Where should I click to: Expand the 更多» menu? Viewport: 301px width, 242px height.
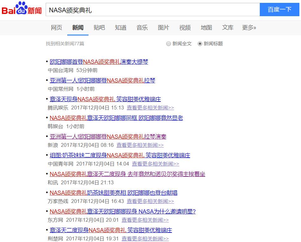249,28
